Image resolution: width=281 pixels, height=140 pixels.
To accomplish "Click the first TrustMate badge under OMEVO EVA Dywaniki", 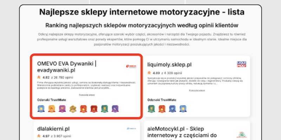I will pyautogui.click(x=41, y=109).
